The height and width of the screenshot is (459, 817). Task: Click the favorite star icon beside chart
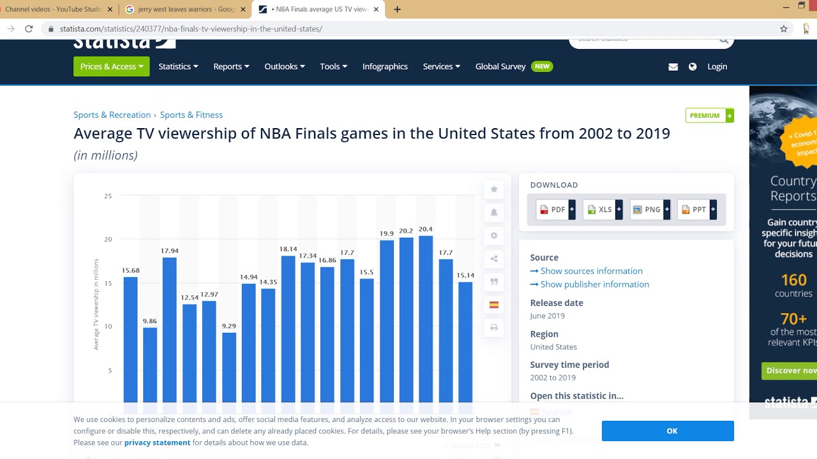click(494, 189)
